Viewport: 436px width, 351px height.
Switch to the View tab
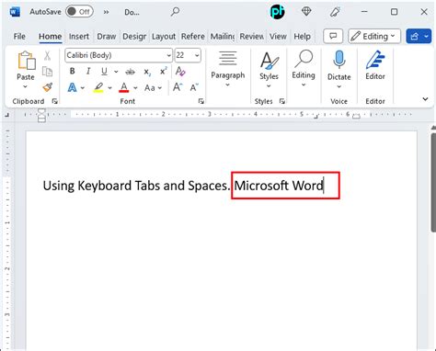pos(278,36)
